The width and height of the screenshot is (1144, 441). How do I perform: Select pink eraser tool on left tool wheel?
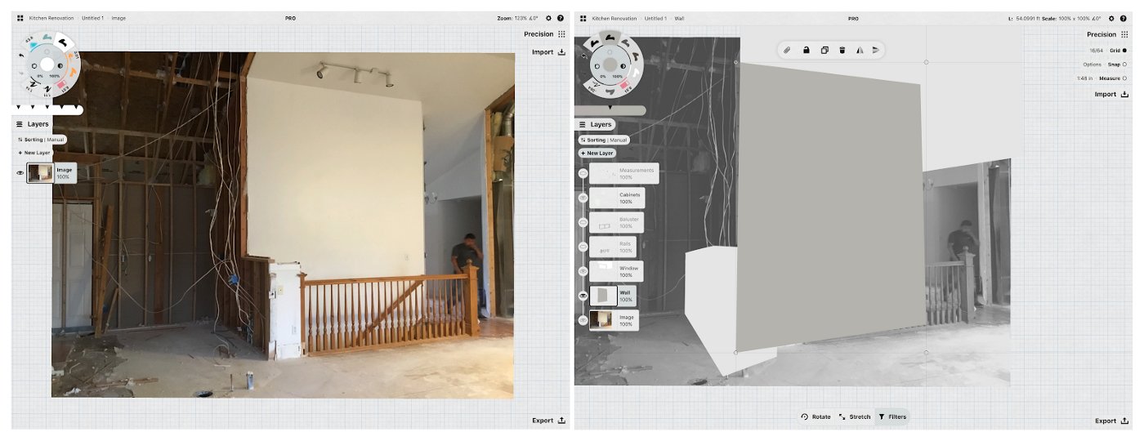[x=64, y=86]
